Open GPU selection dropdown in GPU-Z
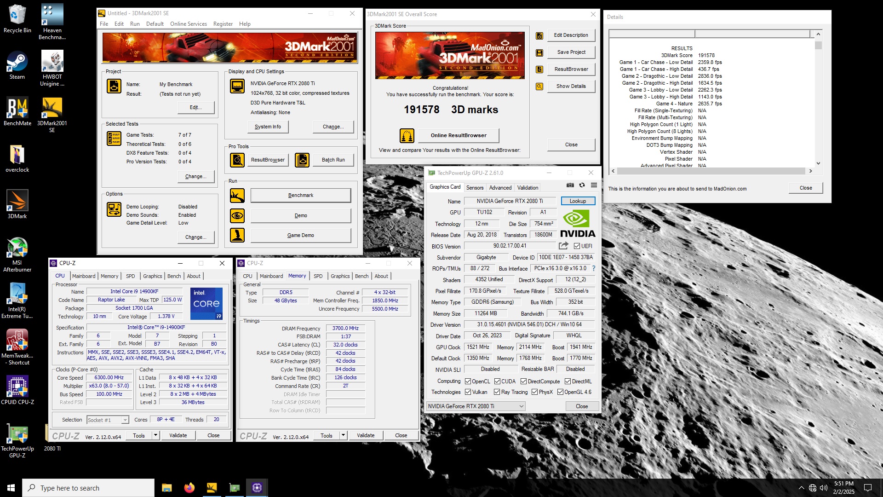The image size is (883, 497). tap(476, 406)
